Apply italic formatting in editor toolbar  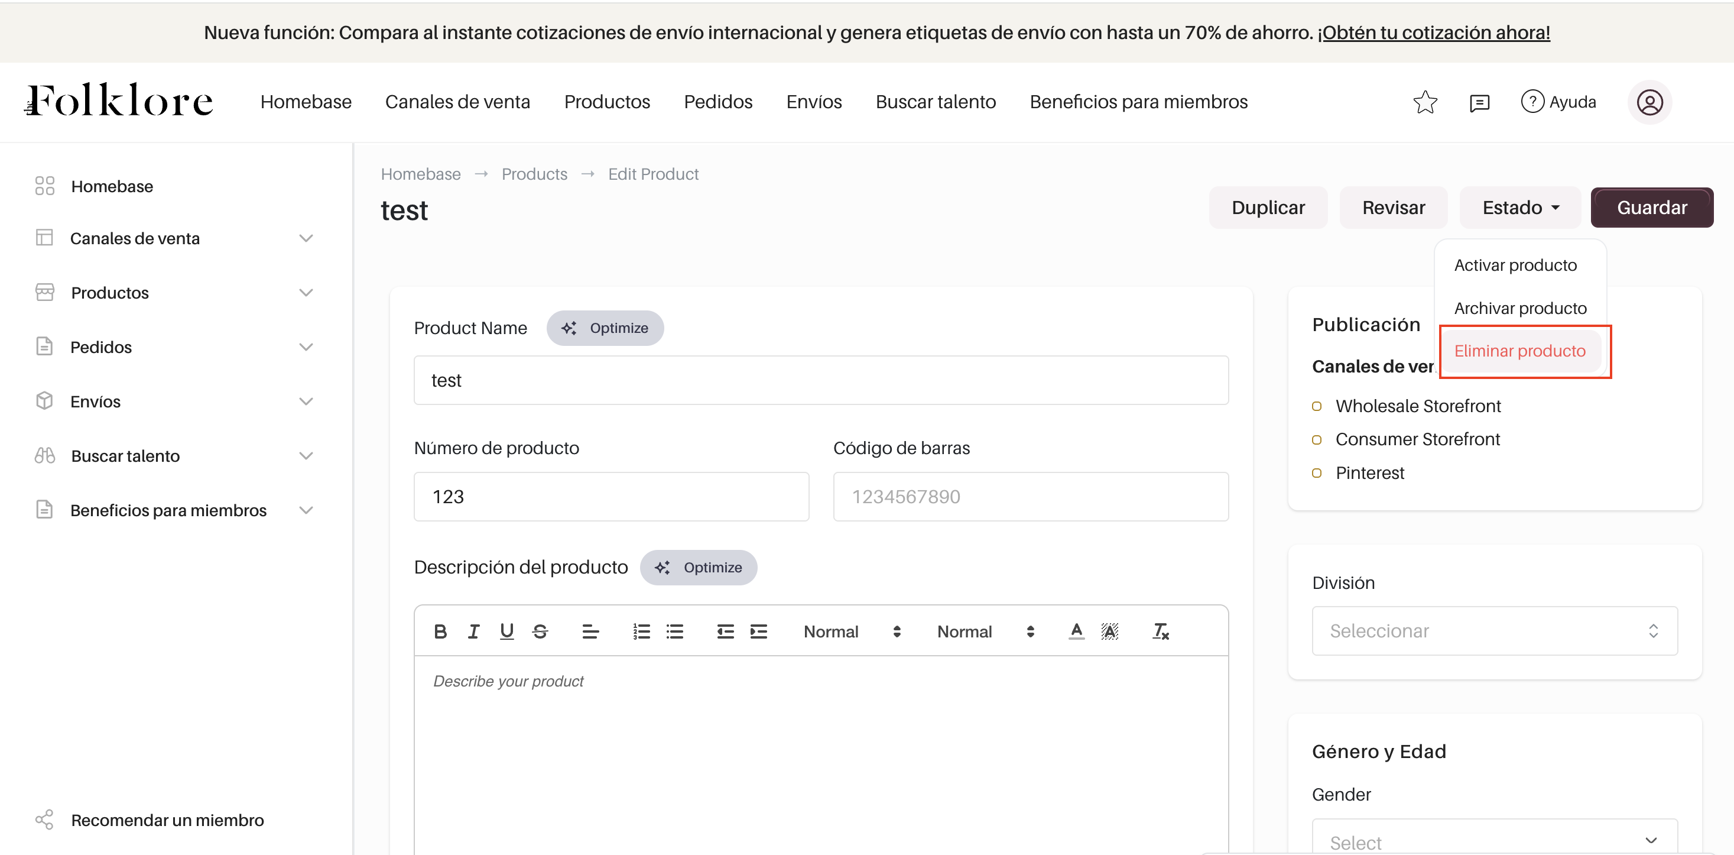(x=473, y=631)
